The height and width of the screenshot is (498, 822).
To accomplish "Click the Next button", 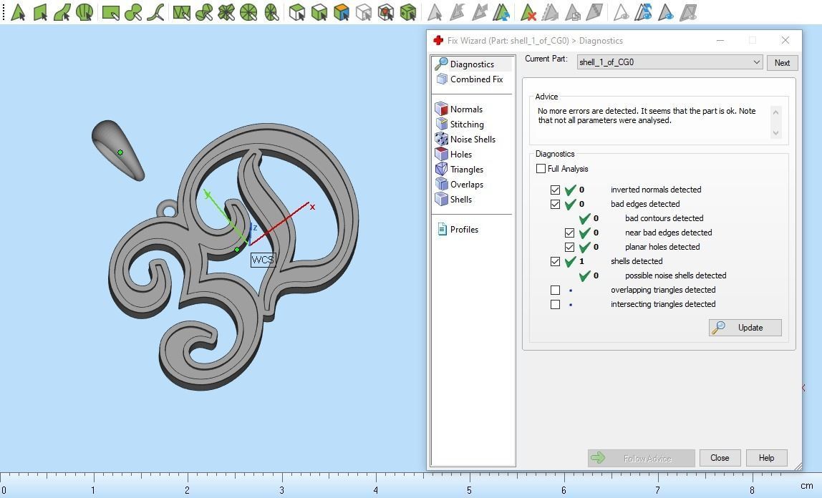I will click(782, 63).
